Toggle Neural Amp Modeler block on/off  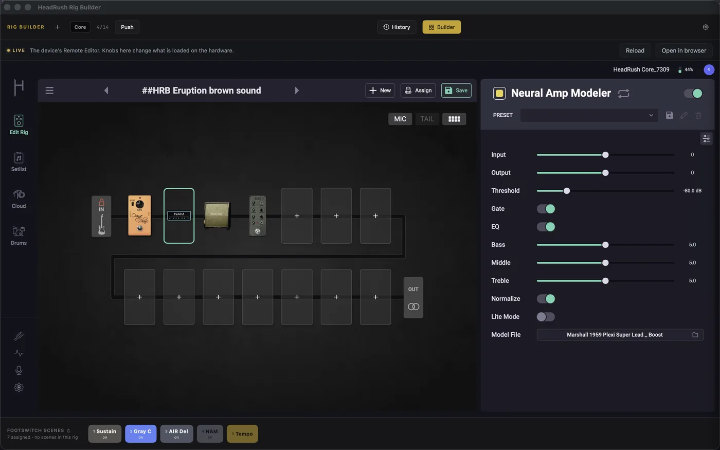pyautogui.click(x=693, y=93)
